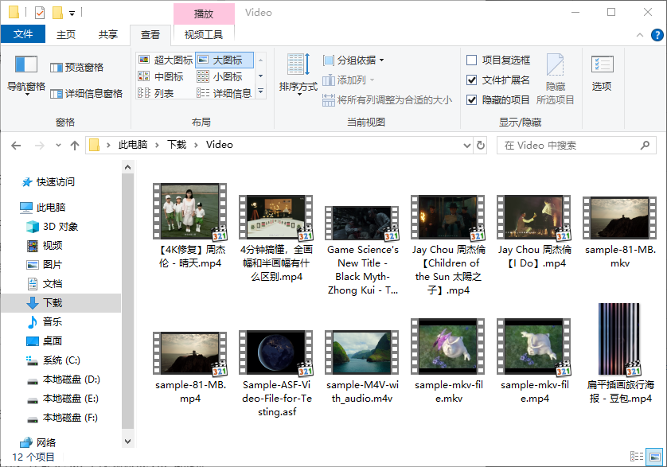The width and height of the screenshot is (667, 467).
Task: Toggle the Preview pane (预览窗格)
Action: 76,67
